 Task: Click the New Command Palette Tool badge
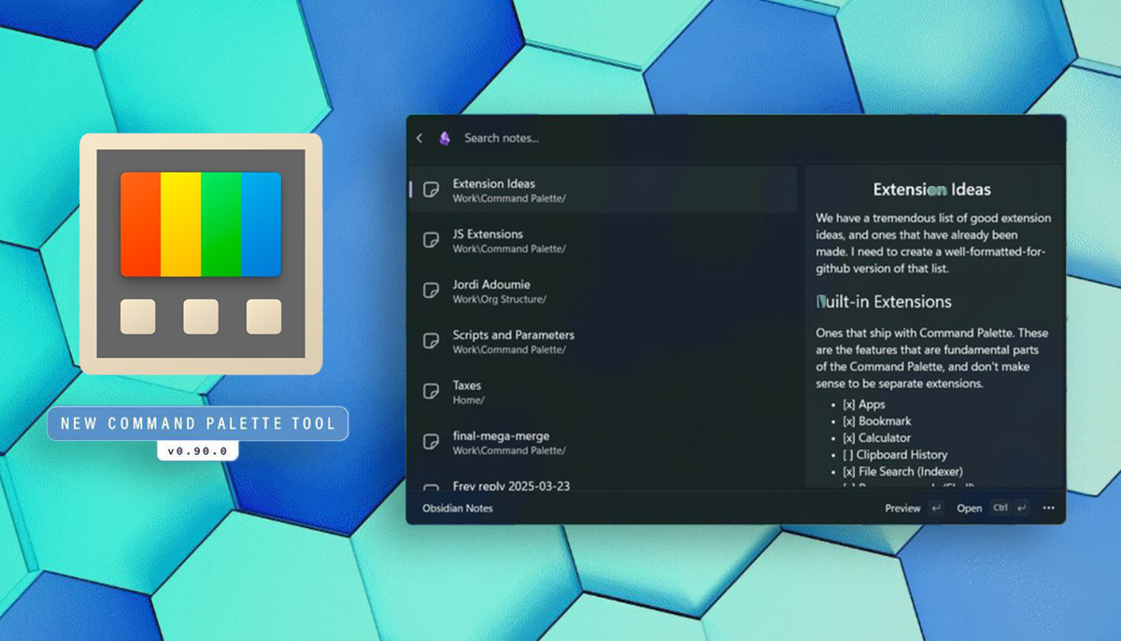click(x=198, y=424)
